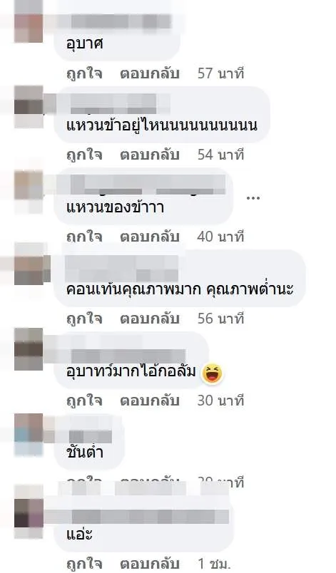Click the laughing emoji in the อุบาทว์มาก comment
Screen dimensions: 336x573
(213, 373)
